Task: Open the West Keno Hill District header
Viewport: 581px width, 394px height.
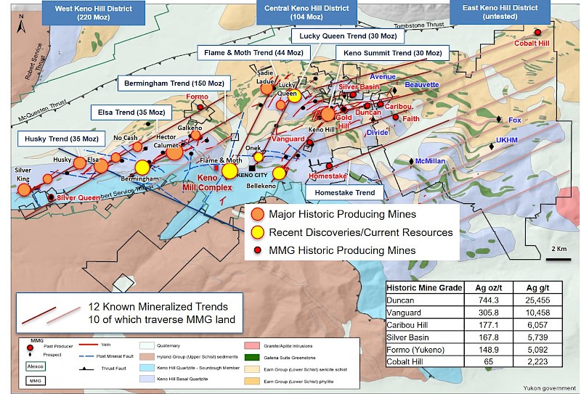Action: (x=93, y=11)
